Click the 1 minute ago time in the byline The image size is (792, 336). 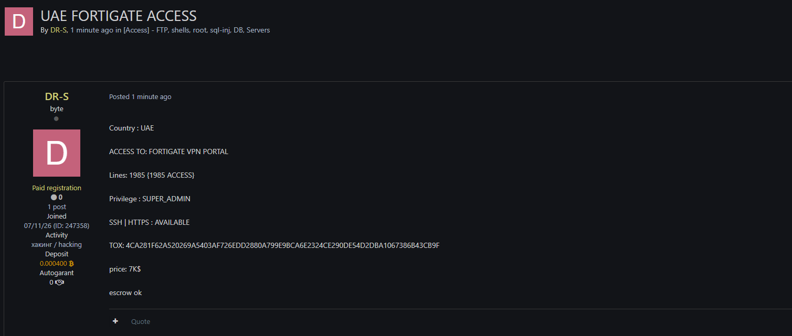click(x=92, y=30)
